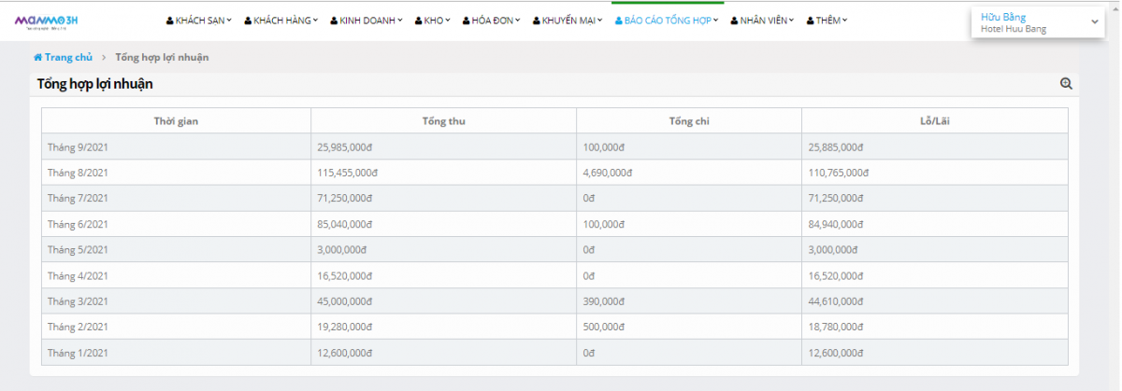Screen dimensions: 1122x391
Task: Click the MANMO 3H logo
Action: (x=51, y=20)
